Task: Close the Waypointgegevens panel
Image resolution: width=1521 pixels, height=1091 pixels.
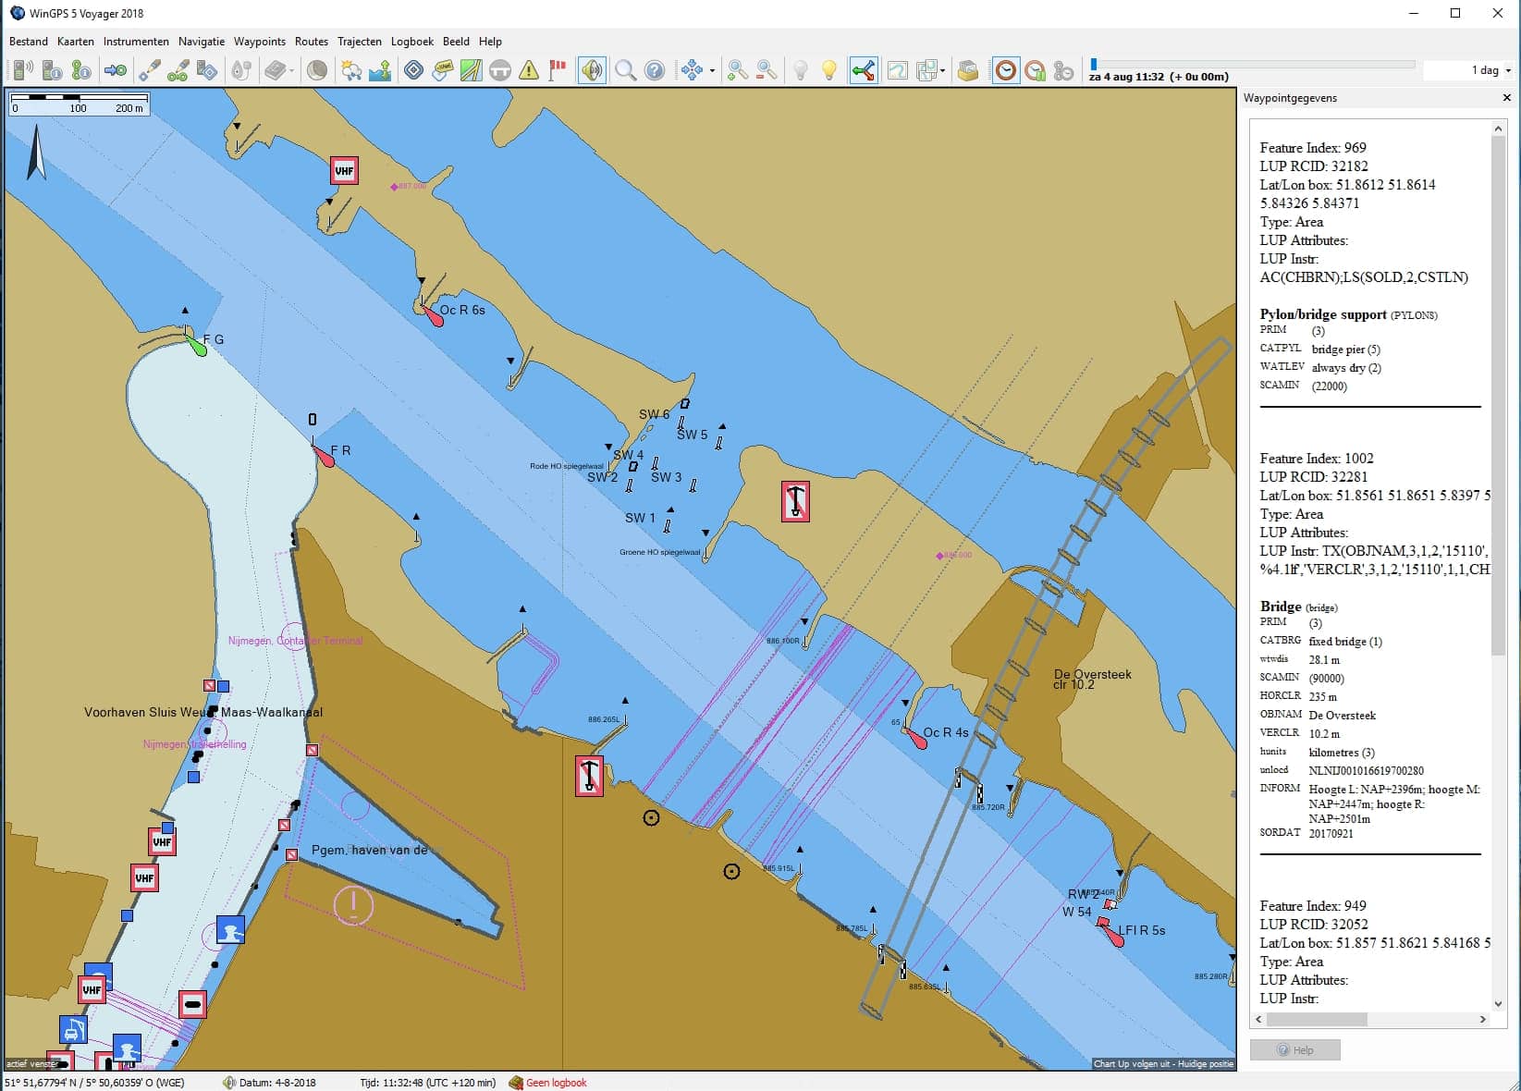Action: point(1506,98)
